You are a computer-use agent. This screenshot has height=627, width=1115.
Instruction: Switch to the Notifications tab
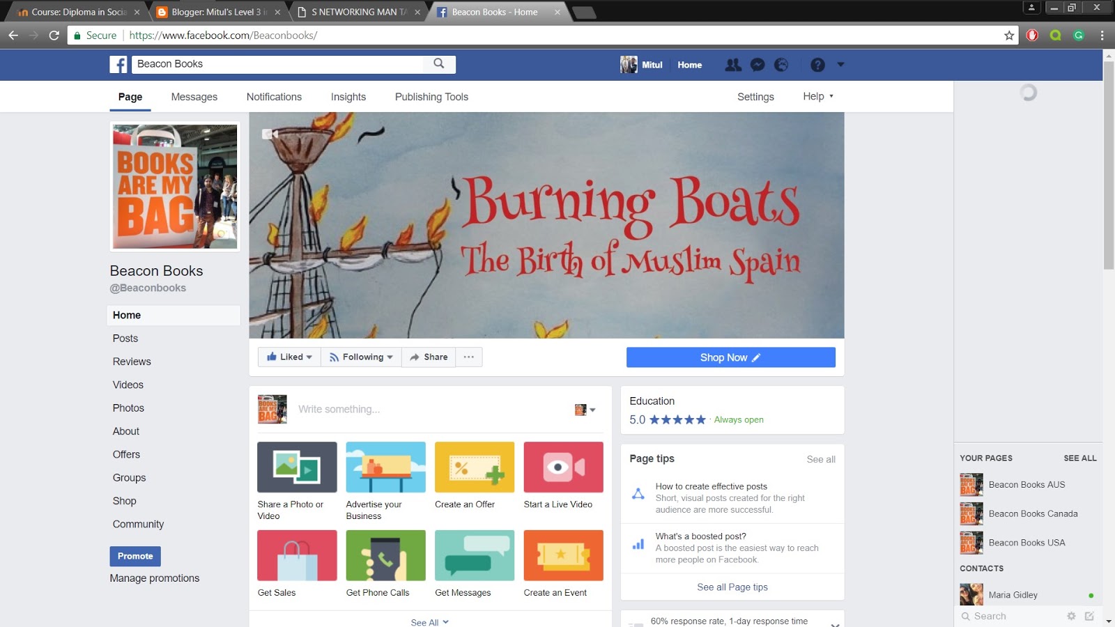click(274, 97)
